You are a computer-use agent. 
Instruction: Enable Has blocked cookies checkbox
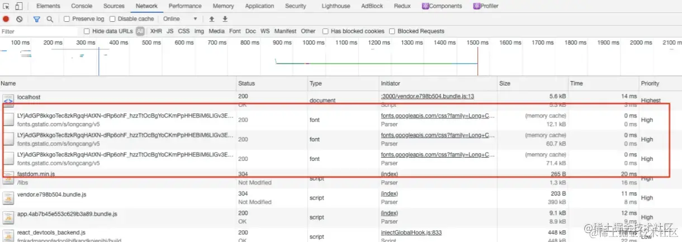325,31
